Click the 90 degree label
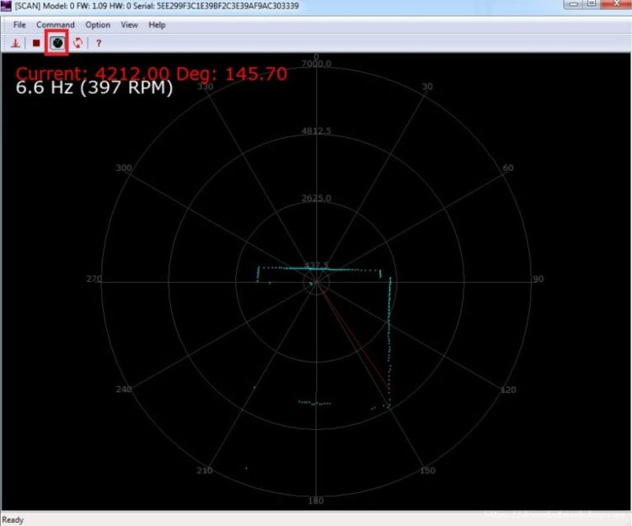 (538, 279)
